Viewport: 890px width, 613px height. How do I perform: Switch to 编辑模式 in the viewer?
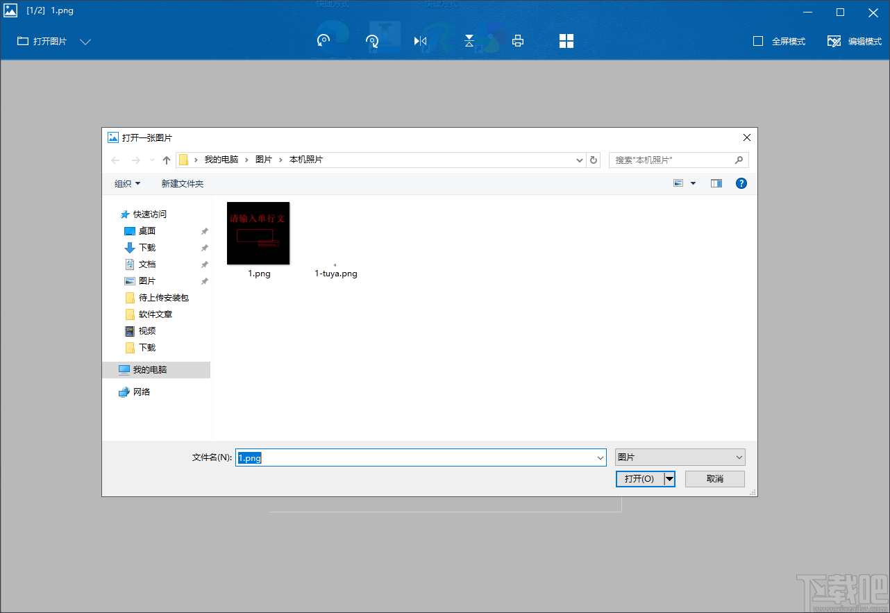tap(853, 42)
